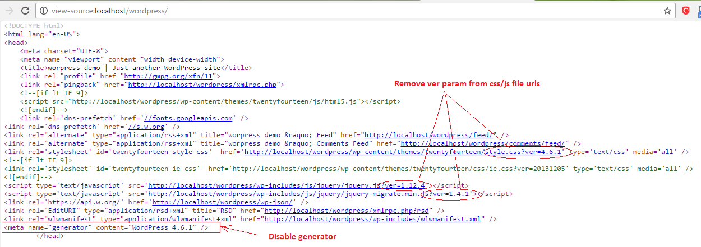This screenshot has height=247, width=701.
Task: Click the site info icon in address bar
Action: (44, 11)
